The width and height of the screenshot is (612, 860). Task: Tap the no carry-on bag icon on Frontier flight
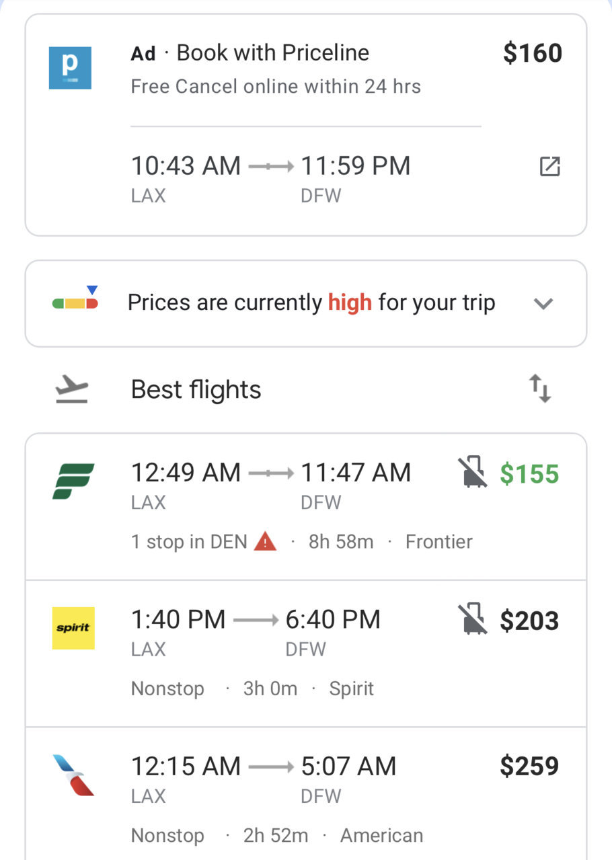coord(473,473)
